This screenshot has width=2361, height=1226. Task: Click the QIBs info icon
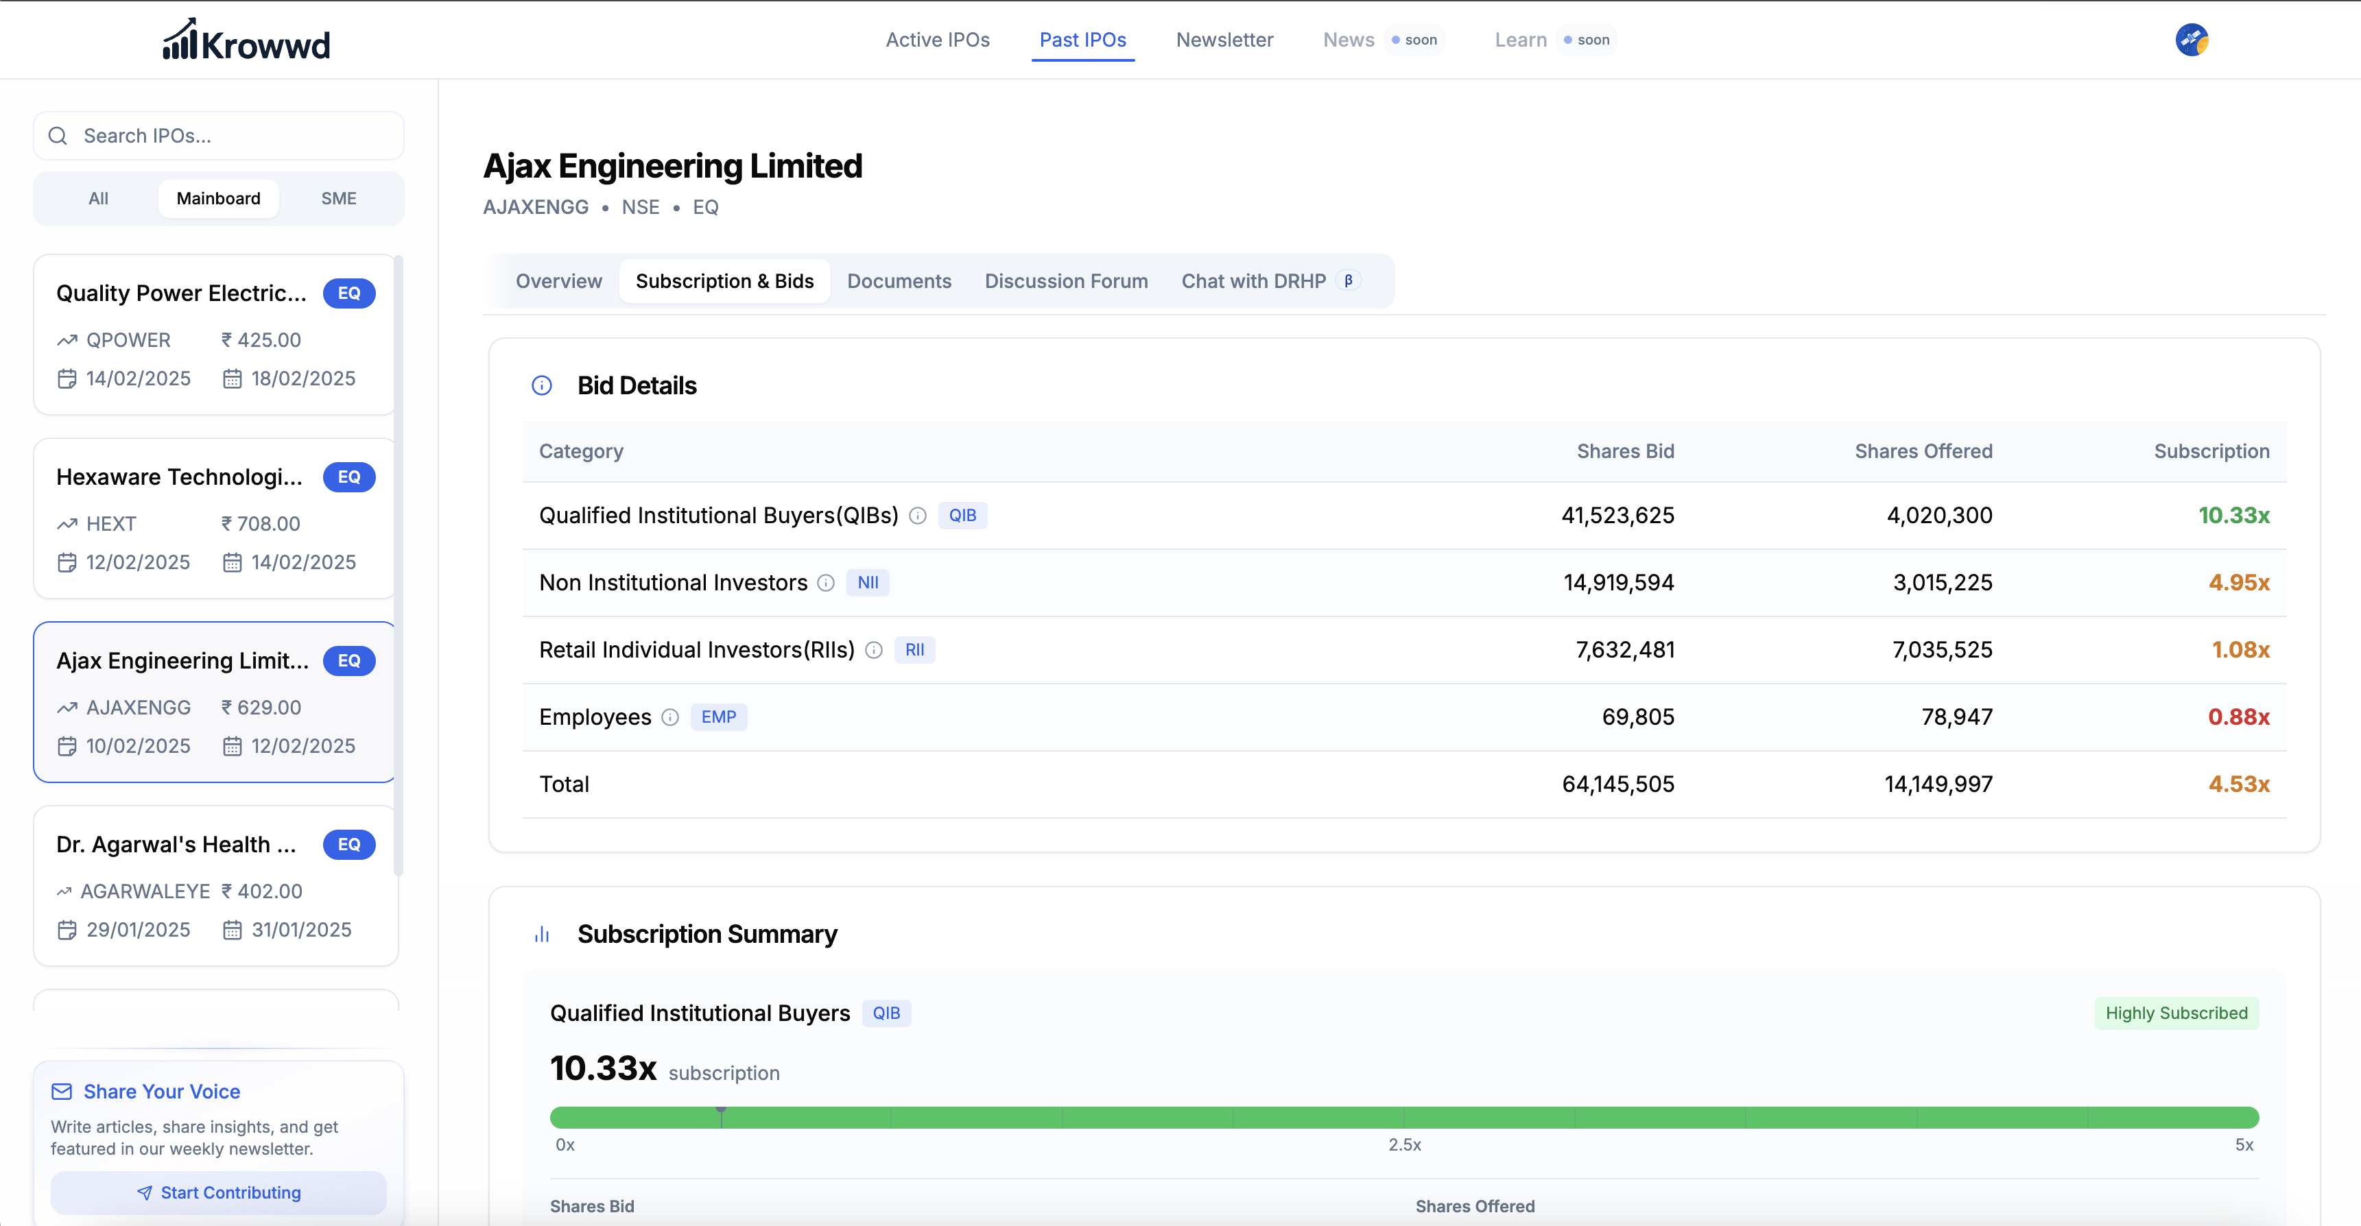918,516
